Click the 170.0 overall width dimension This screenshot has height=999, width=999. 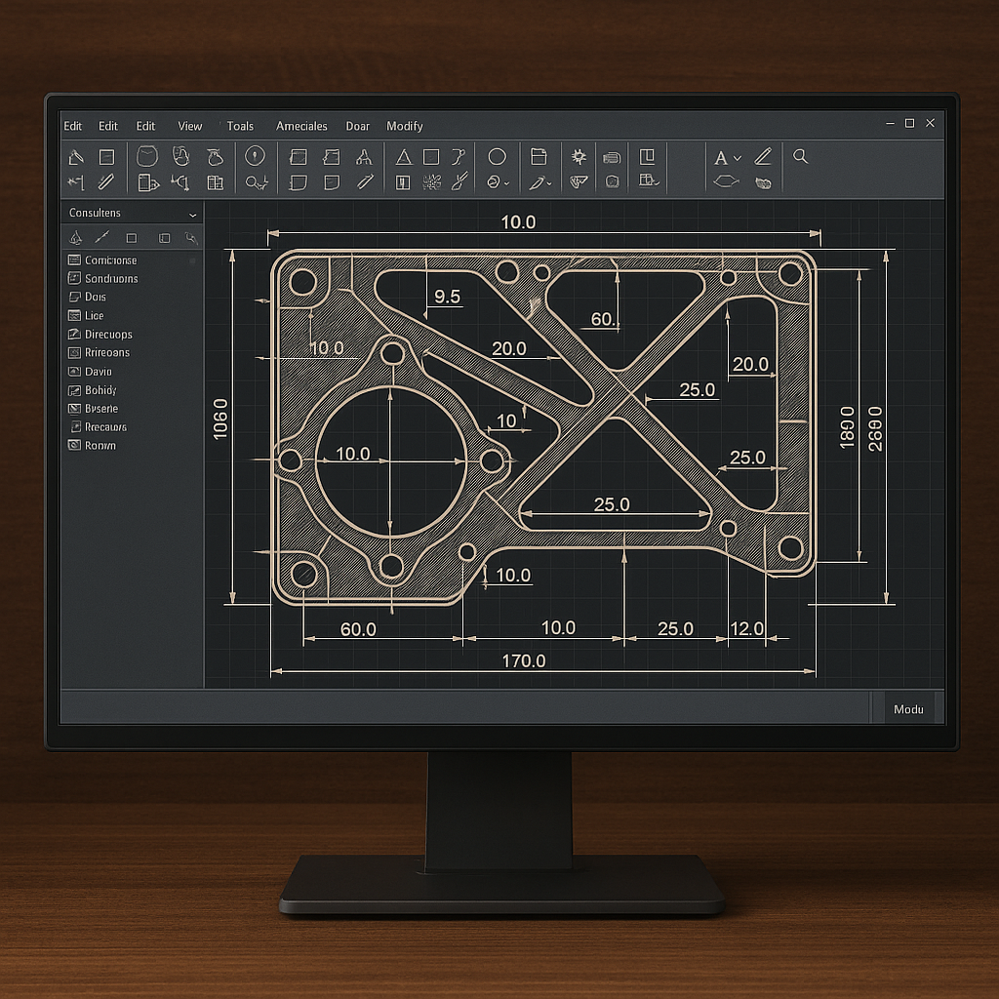[523, 661]
